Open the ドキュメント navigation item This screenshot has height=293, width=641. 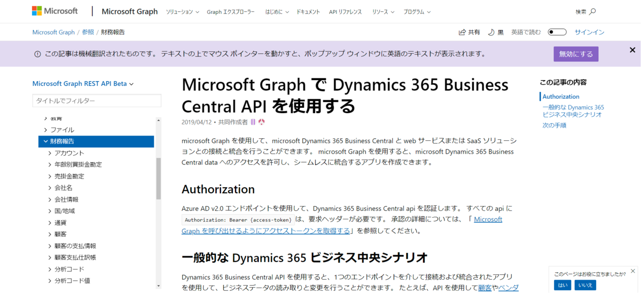tap(308, 12)
